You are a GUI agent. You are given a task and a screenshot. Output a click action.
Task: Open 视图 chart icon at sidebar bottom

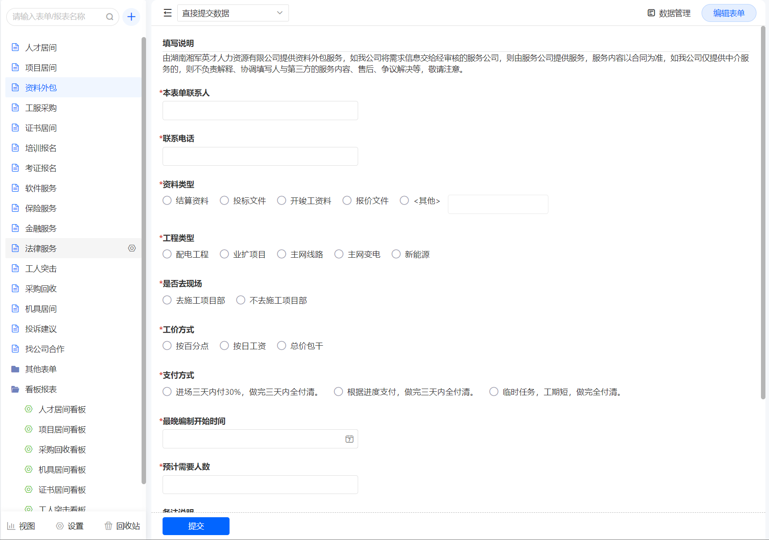coord(11,526)
